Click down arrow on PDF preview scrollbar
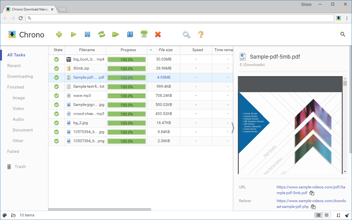The height and width of the screenshot is (220, 352). point(345,172)
